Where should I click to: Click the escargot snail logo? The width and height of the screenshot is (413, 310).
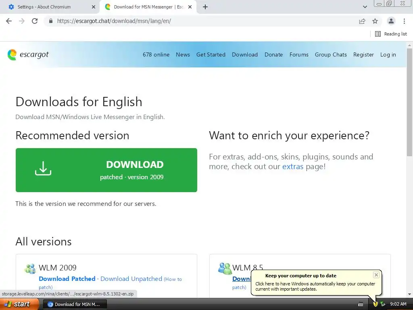coord(12,54)
